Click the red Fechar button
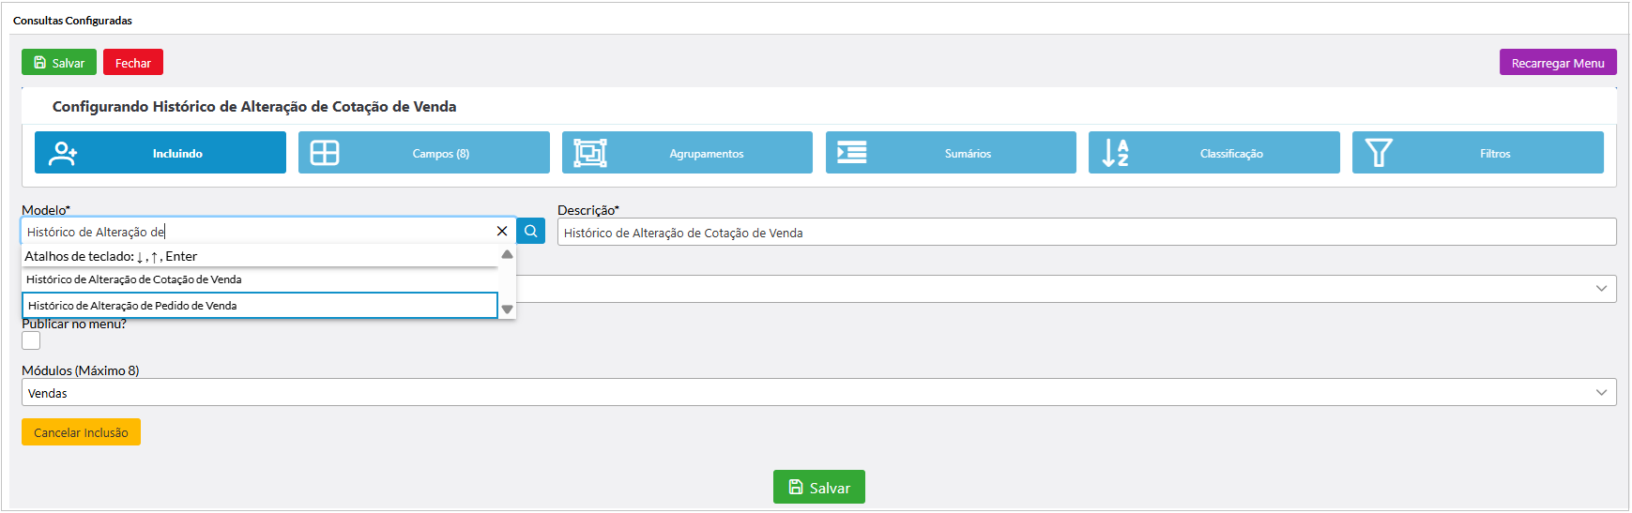 (133, 63)
